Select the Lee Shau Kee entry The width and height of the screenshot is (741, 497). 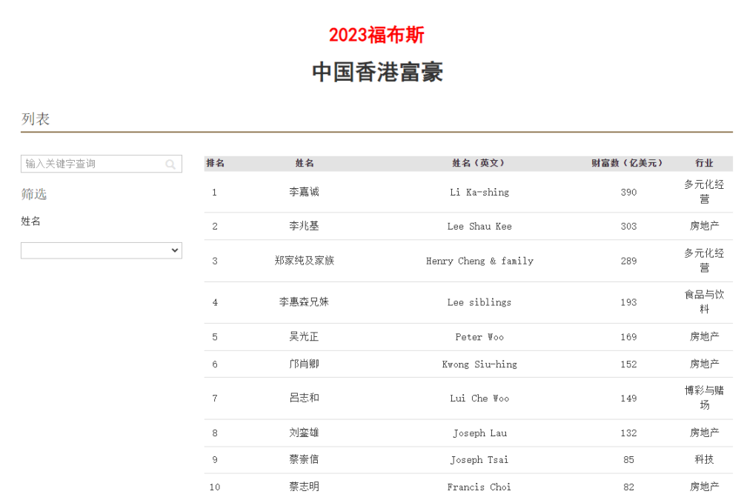click(x=479, y=227)
